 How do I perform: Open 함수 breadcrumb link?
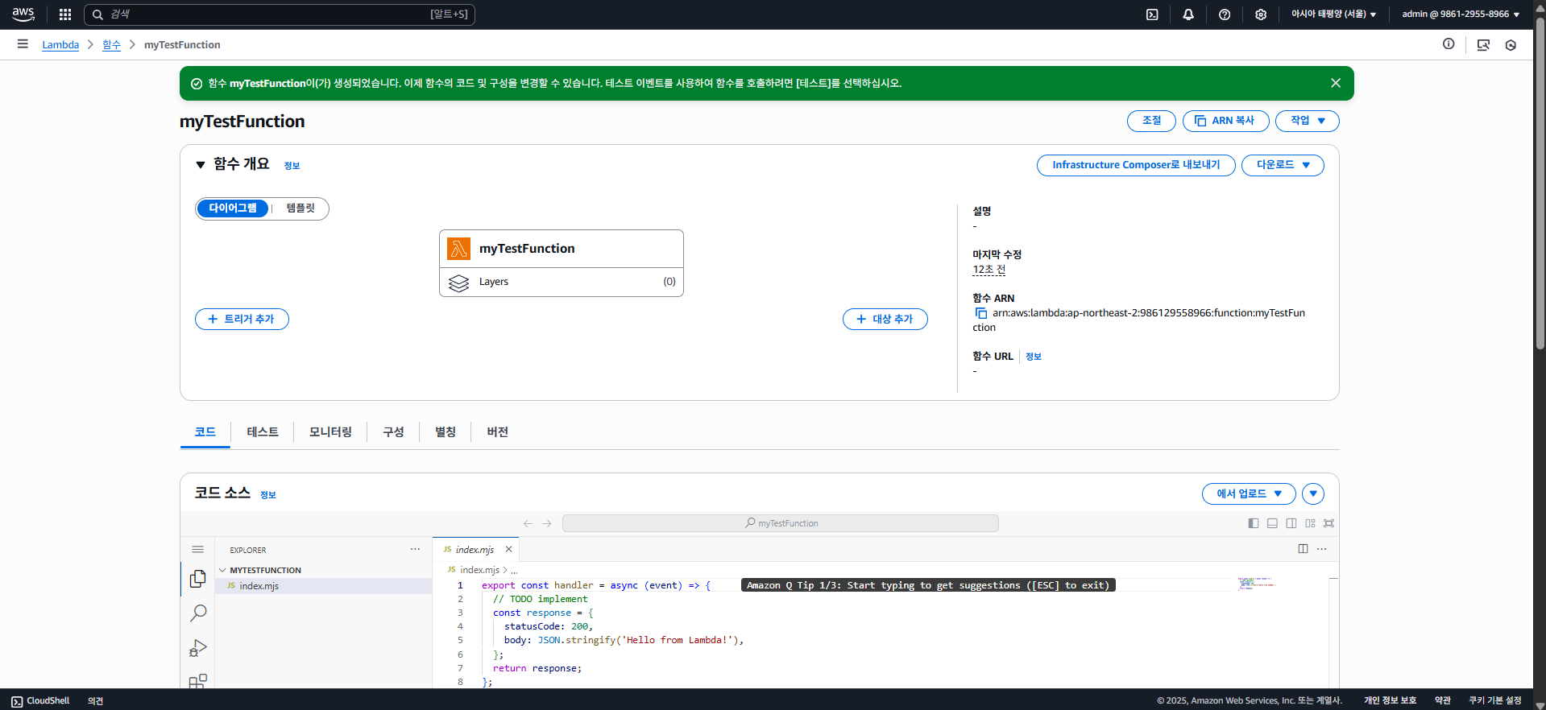pyautogui.click(x=111, y=45)
